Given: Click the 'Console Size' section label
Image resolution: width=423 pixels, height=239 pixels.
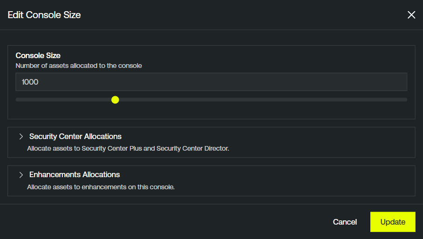Looking at the screenshot, I should (38, 55).
